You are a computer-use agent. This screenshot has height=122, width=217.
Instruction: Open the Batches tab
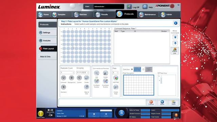point(83,15)
